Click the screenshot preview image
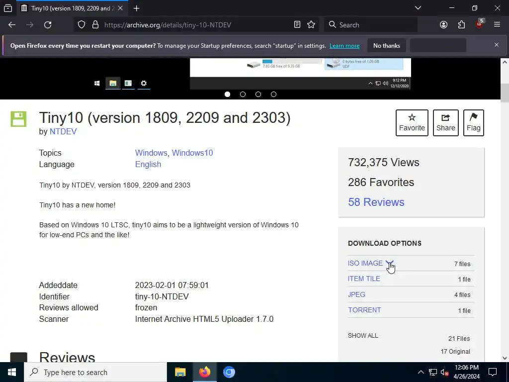Image resolution: width=509 pixels, height=382 pixels. [300, 74]
